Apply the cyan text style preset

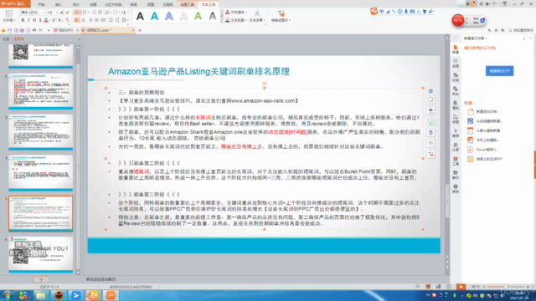pos(154,16)
